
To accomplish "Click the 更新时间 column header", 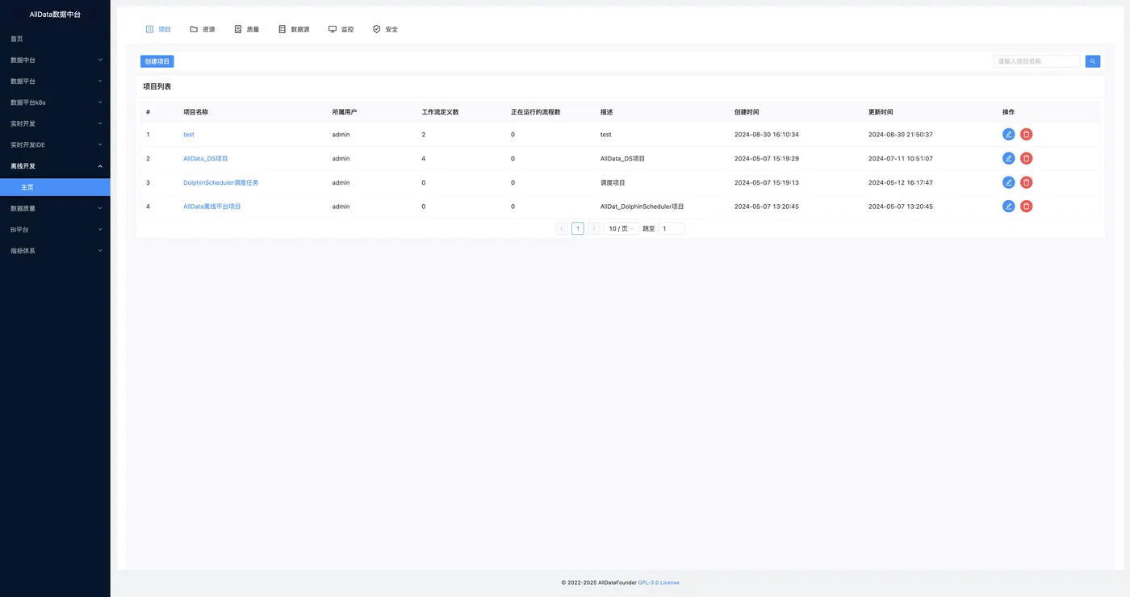I will pyautogui.click(x=881, y=112).
